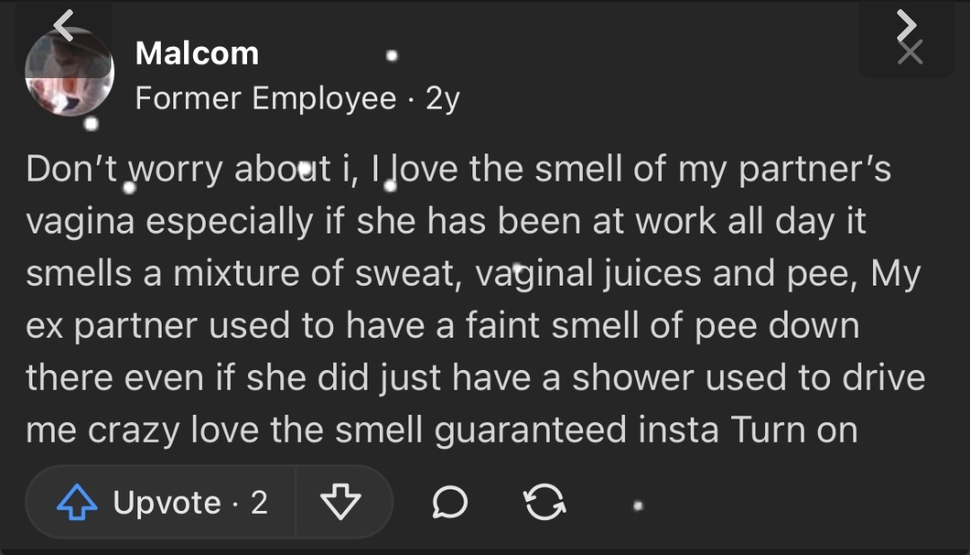
Task: Go to next item with right chevron
Action: point(908,25)
